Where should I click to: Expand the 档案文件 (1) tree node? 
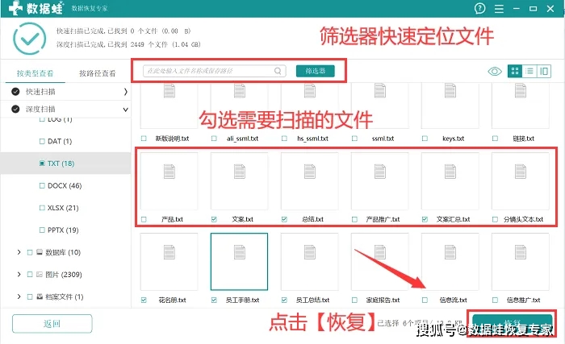19,296
